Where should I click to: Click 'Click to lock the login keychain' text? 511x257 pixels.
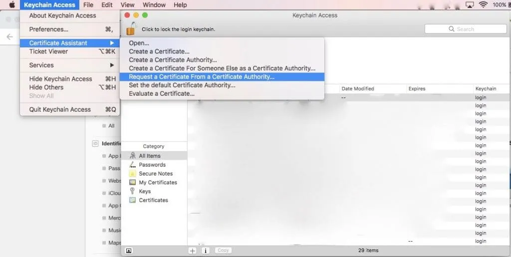(x=178, y=29)
